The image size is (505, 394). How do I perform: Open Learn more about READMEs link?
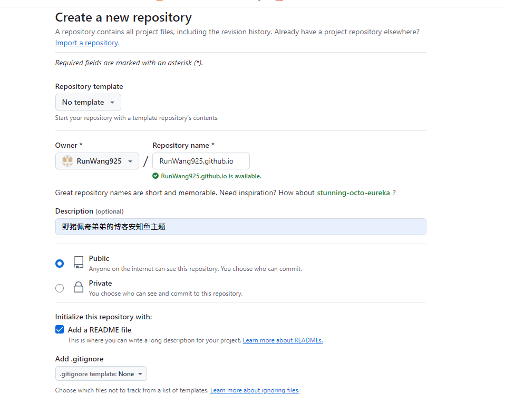point(283,340)
